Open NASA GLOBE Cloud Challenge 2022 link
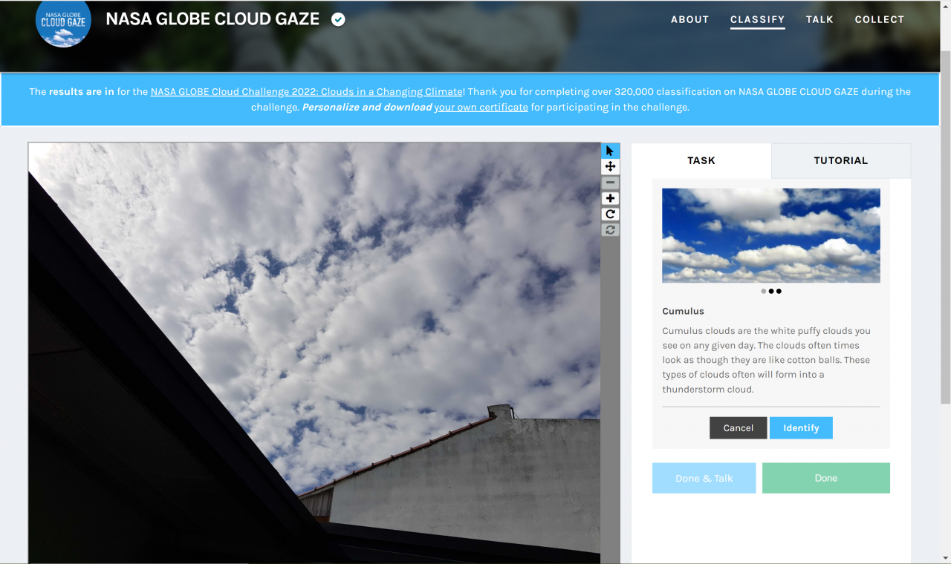Screen dimensions: 951x564 coord(307,92)
